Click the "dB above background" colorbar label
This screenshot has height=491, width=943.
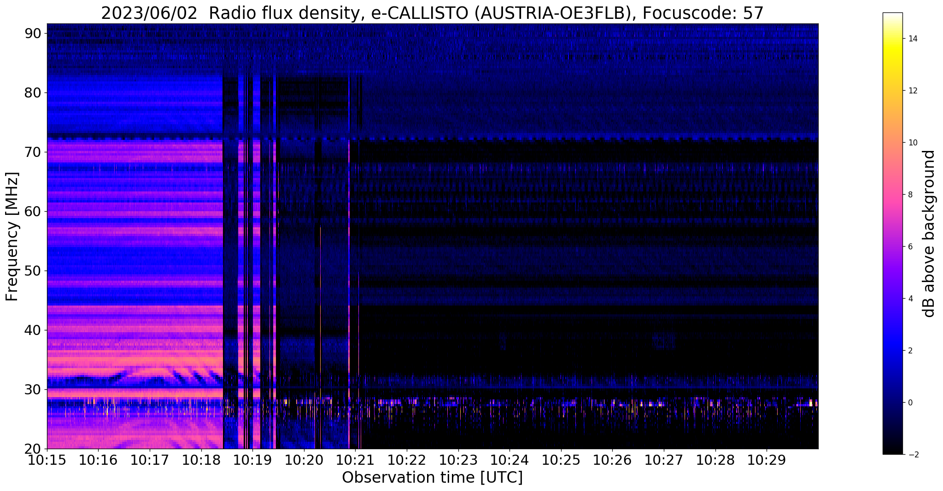(929, 234)
